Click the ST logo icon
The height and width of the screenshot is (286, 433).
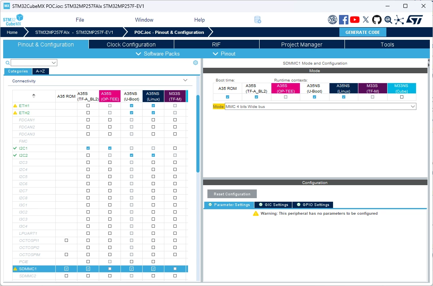coord(414,20)
